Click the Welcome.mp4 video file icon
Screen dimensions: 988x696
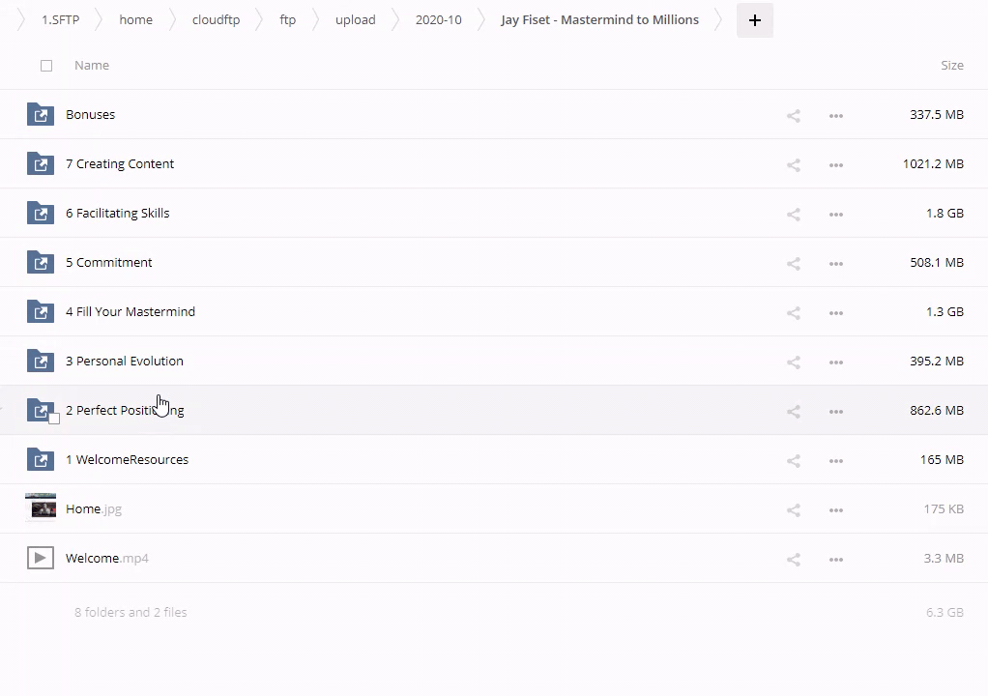click(41, 558)
